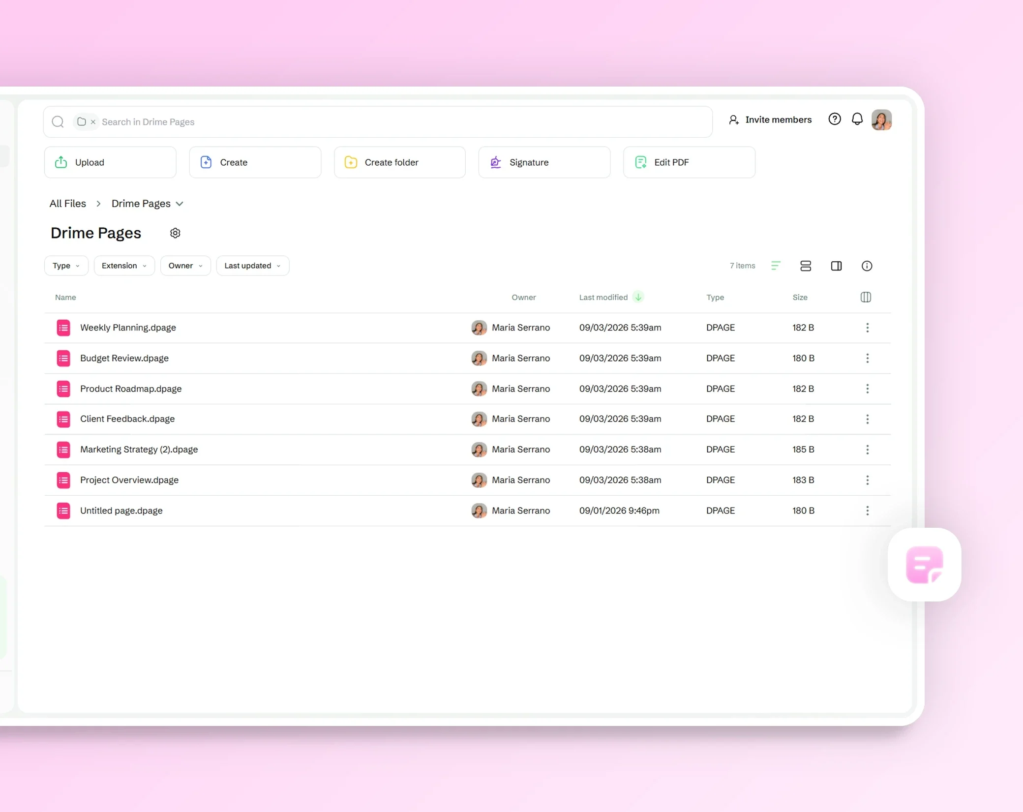Open more options for Weekly Planning.dpage

[867, 328]
